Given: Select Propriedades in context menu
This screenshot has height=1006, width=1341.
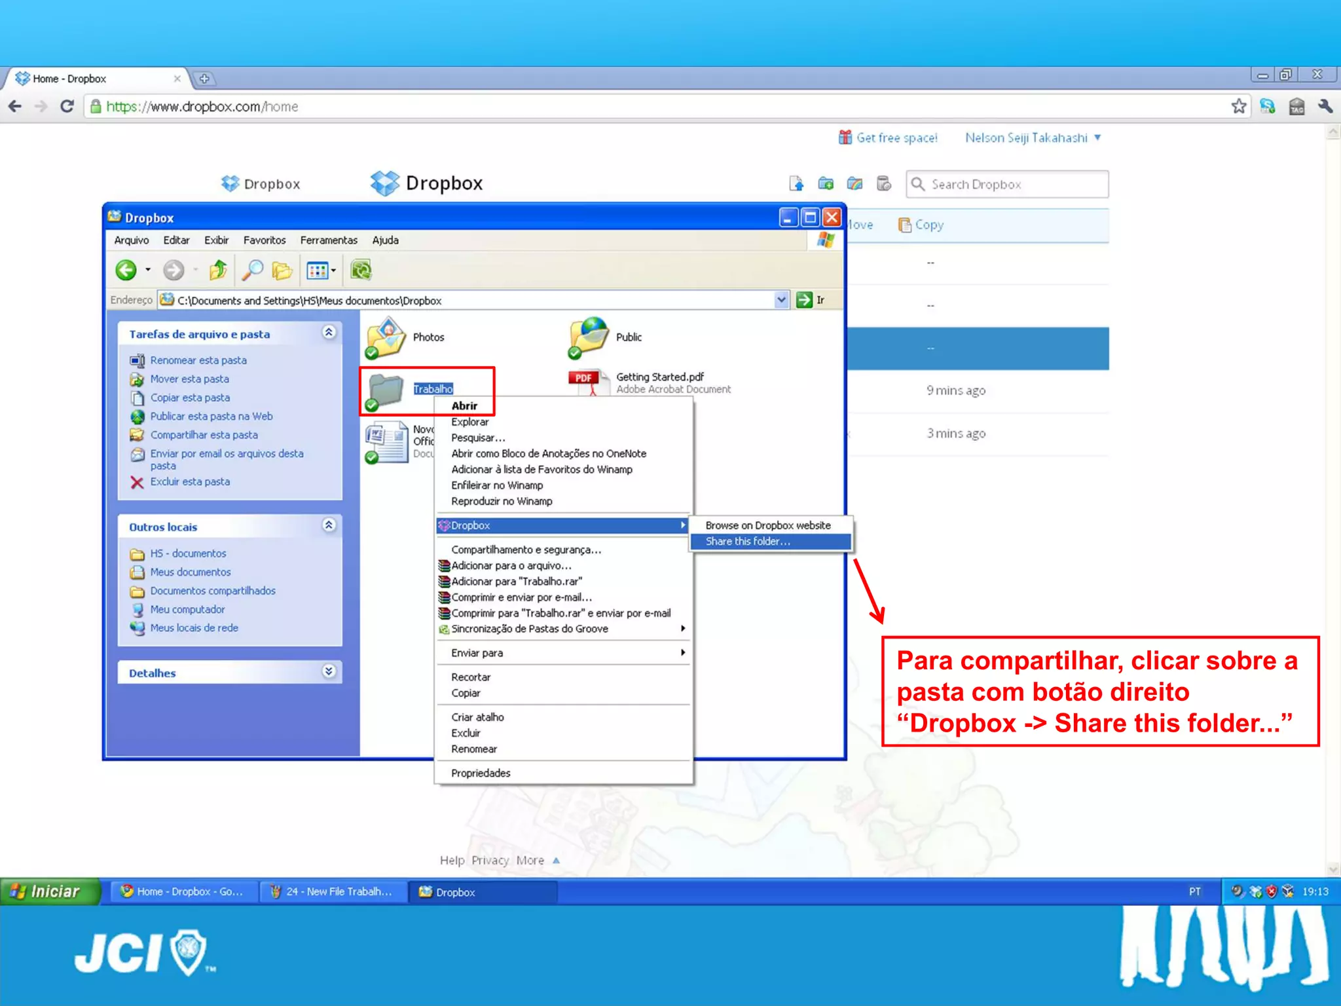Looking at the screenshot, I should coord(563,773).
